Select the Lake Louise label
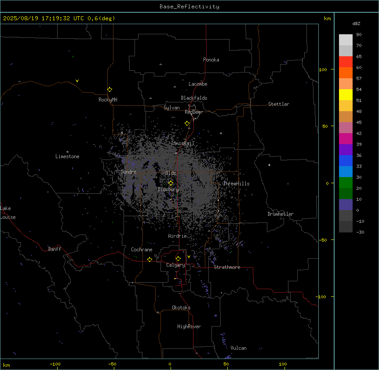The width and height of the screenshot is (379, 370). (8, 213)
